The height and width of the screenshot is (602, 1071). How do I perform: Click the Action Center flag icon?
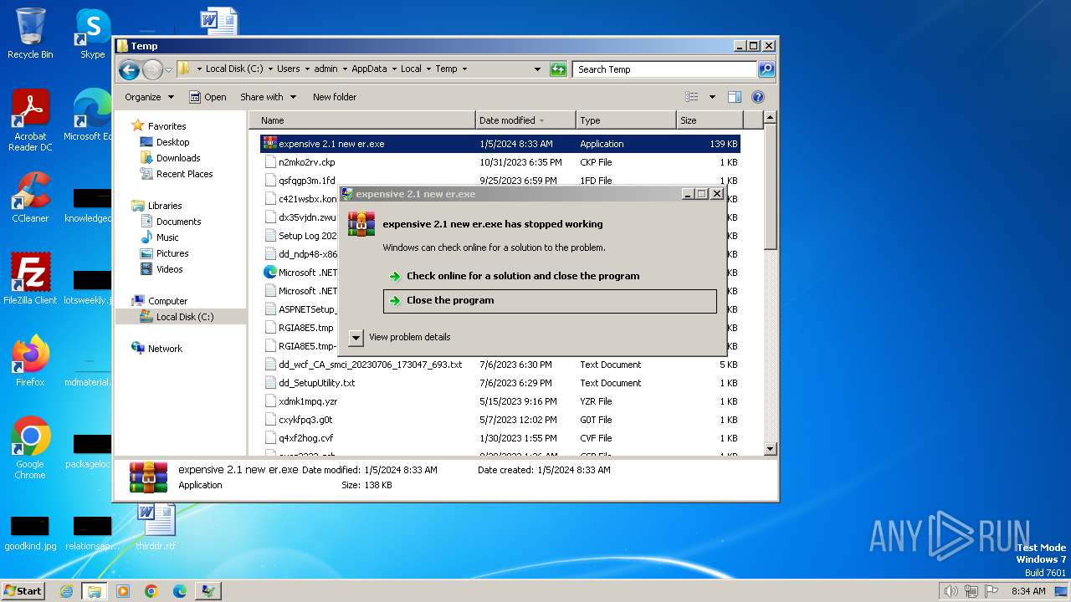pos(992,591)
